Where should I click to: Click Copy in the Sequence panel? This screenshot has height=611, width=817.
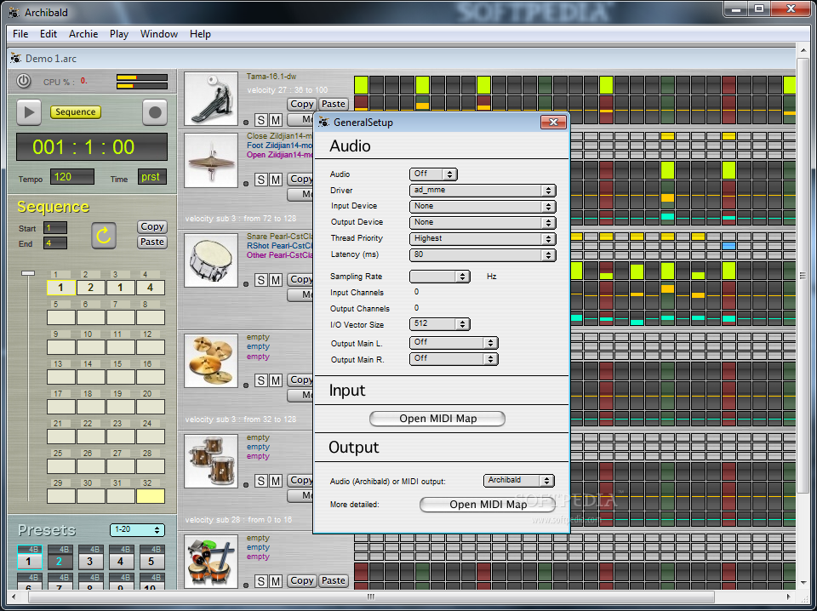[152, 226]
